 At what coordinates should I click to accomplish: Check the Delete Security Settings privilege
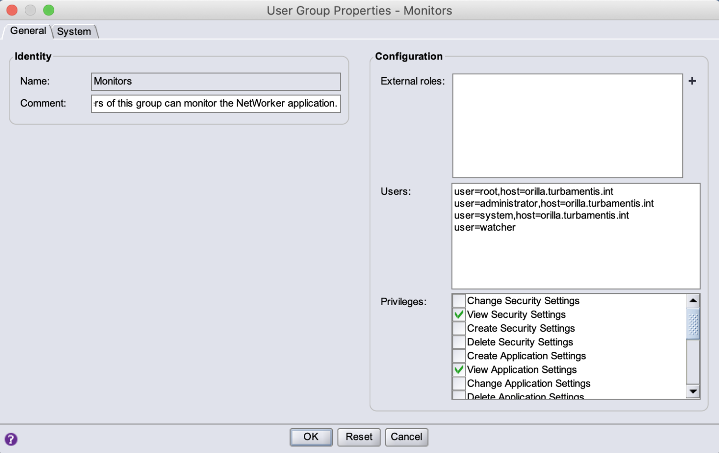(458, 342)
